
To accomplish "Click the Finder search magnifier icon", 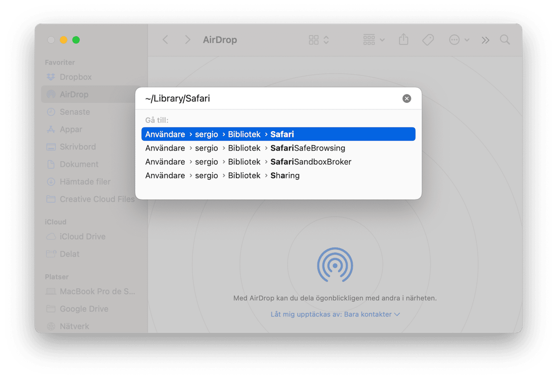I will [x=505, y=40].
